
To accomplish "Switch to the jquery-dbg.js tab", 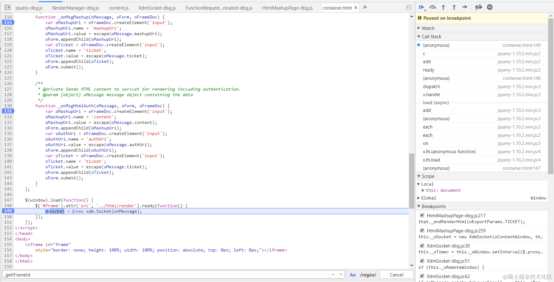I will coord(29,8).
